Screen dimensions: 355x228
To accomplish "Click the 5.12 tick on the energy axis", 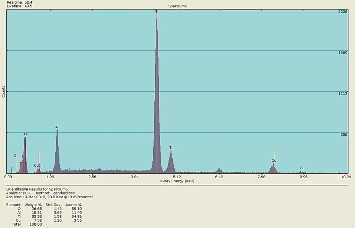I will [177, 177].
